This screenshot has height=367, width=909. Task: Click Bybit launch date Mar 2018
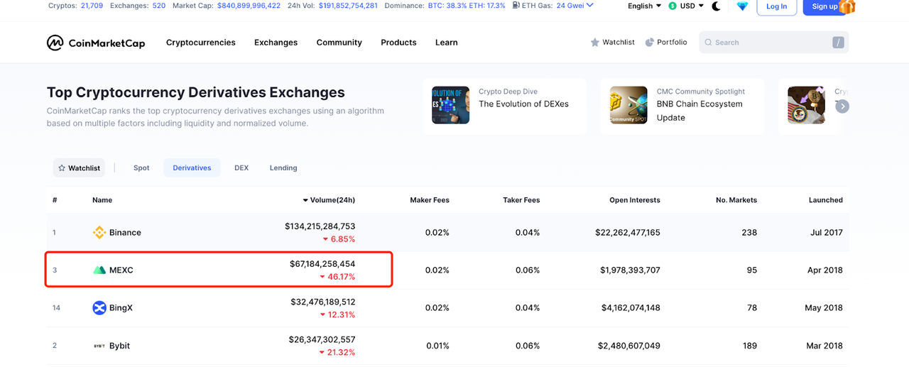point(824,346)
